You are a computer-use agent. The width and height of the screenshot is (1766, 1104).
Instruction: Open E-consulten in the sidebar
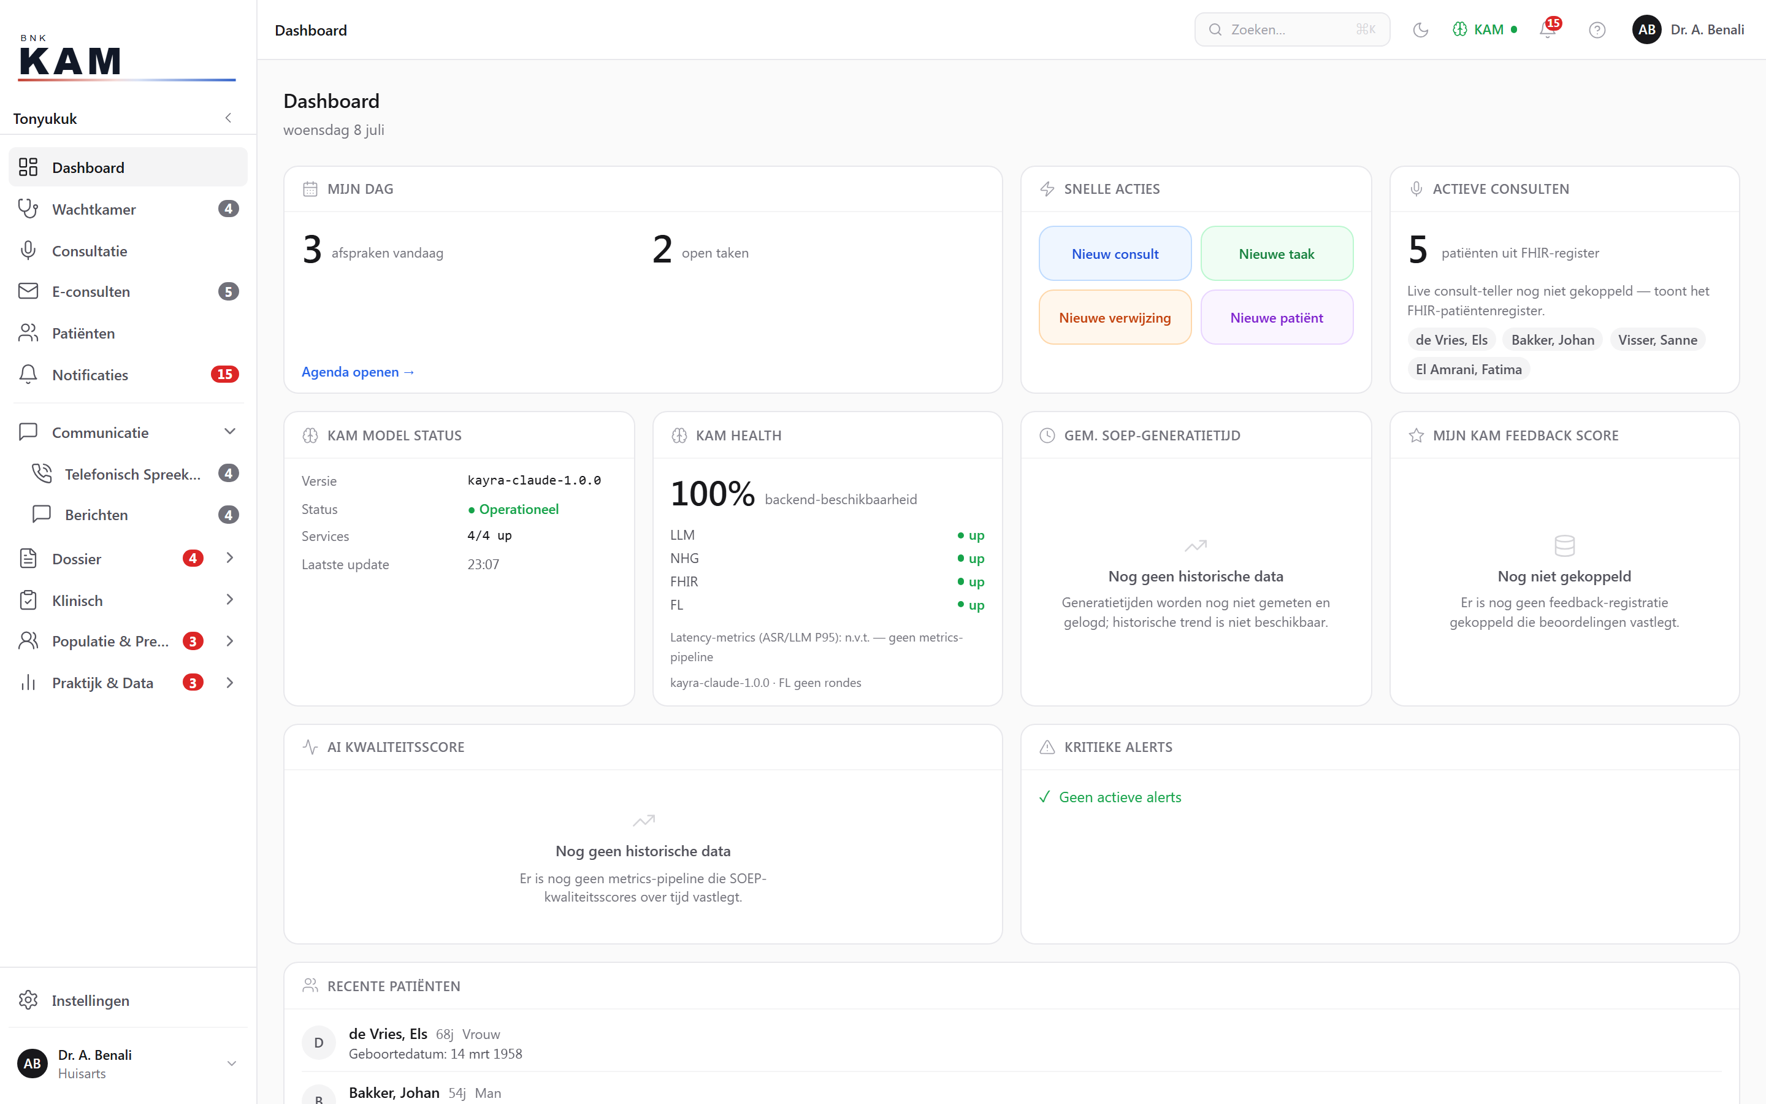pos(128,291)
